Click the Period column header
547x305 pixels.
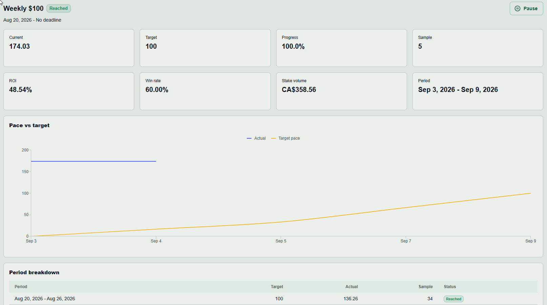(21, 287)
